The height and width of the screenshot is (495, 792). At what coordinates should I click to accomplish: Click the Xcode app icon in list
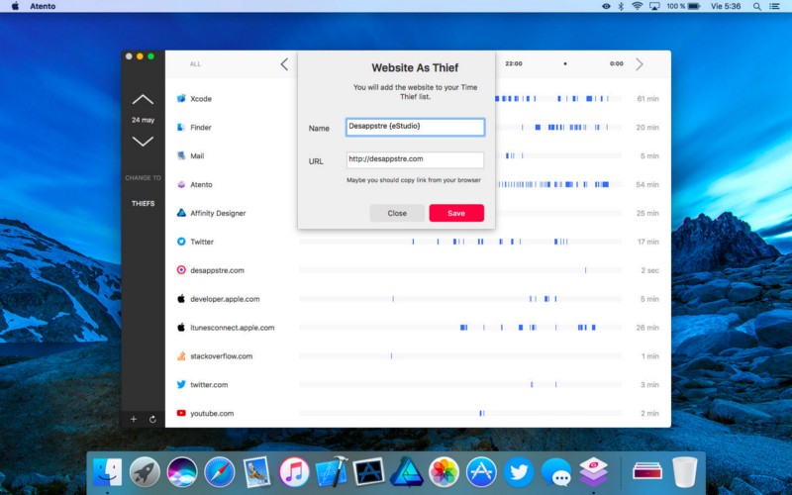[181, 98]
